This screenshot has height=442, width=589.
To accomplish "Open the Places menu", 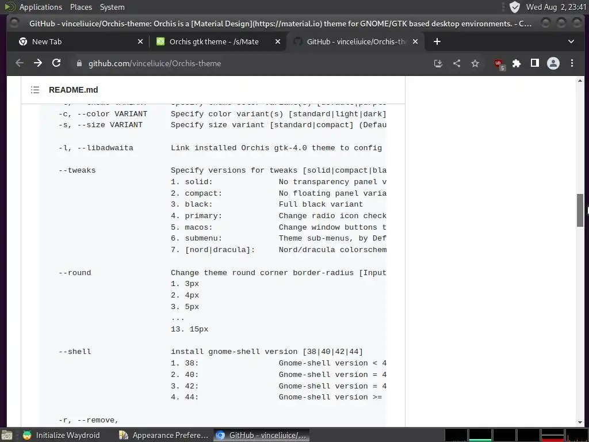I will tap(81, 7).
